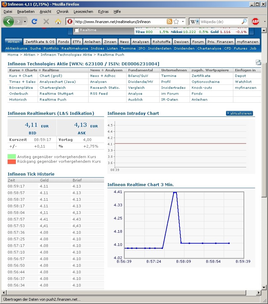Click the Home breadcrumb link
The image size is (268, 304).
click(13, 55)
